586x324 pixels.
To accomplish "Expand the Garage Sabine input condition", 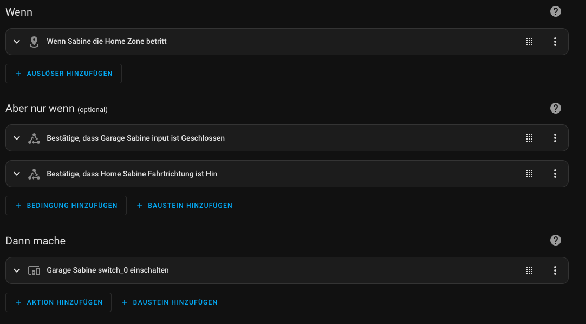I will coord(17,138).
